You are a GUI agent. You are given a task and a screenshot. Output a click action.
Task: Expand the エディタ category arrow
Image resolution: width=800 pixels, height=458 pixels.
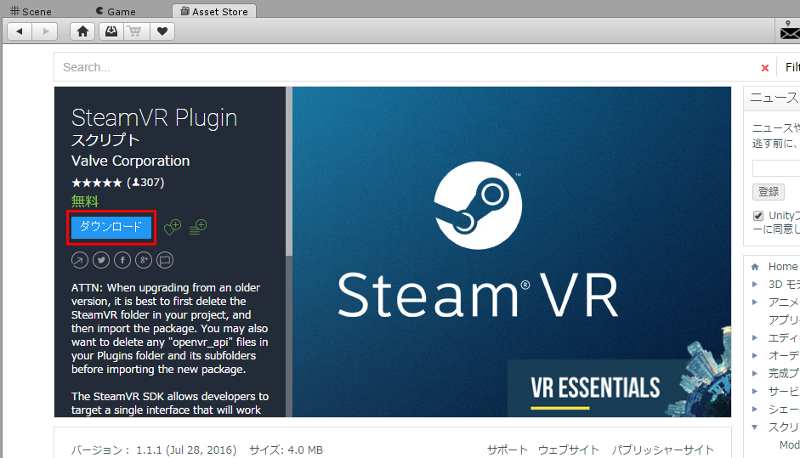click(x=755, y=337)
